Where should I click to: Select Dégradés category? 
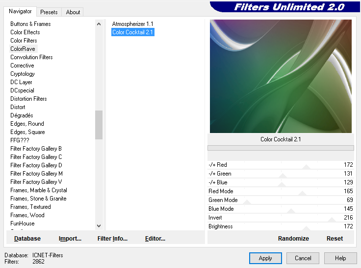coord(22,115)
